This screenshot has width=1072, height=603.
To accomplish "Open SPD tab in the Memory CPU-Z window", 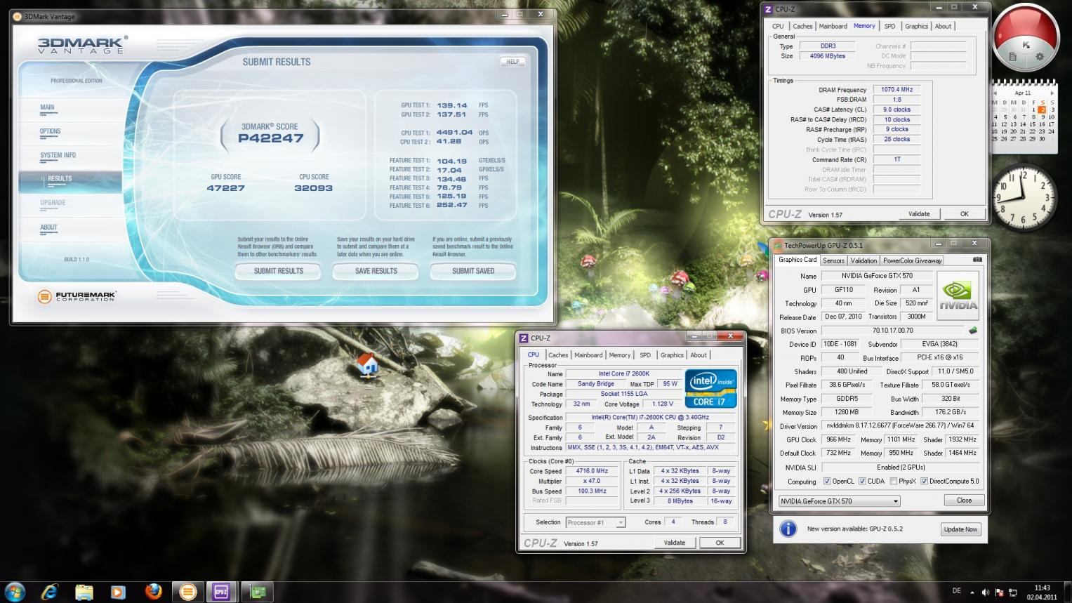I will point(889,27).
